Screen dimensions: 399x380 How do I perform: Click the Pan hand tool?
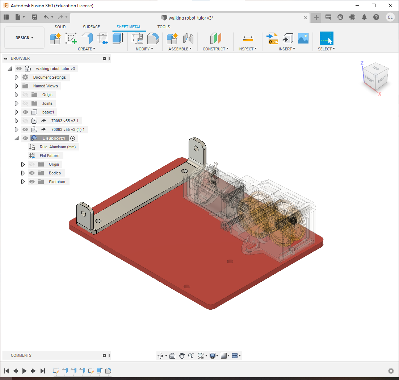coord(182,356)
